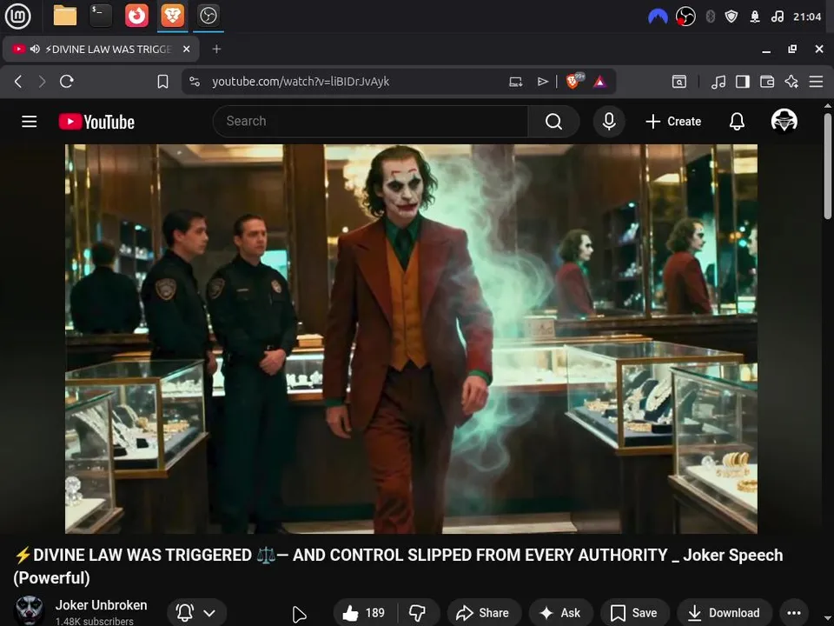The height and width of the screenshot is (626, 834).
Task: Like the video with 189 likes
Action: pyautogui.click(x=365, y=613)
